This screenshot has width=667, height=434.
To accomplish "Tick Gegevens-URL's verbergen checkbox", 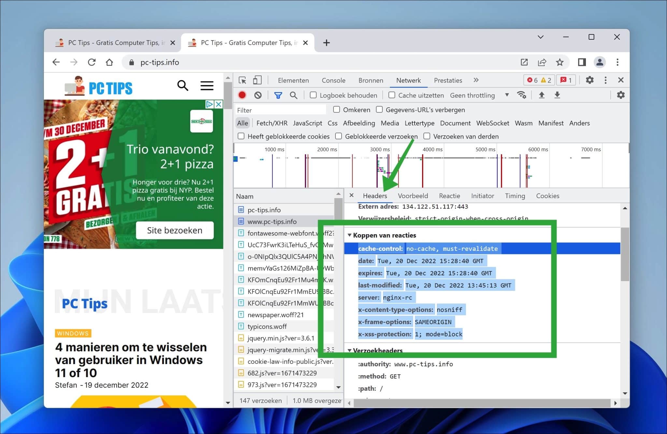I will click(x=379, y=110).
